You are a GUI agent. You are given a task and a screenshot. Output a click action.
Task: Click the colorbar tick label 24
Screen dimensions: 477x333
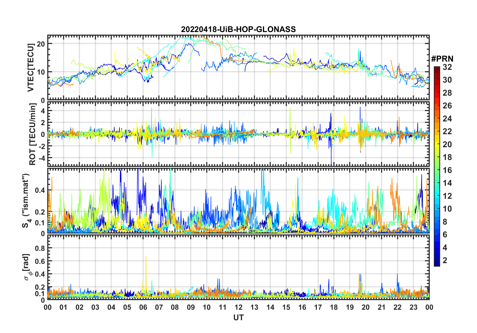tap(447, 119)
